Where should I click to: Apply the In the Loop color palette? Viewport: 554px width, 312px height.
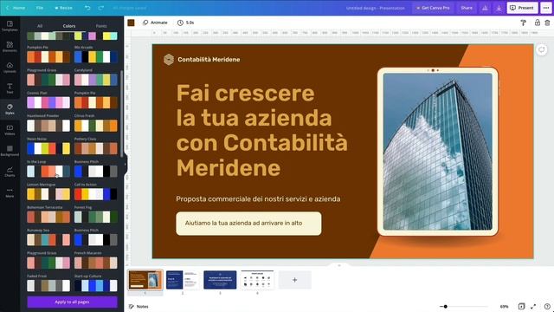coord(48,172)
